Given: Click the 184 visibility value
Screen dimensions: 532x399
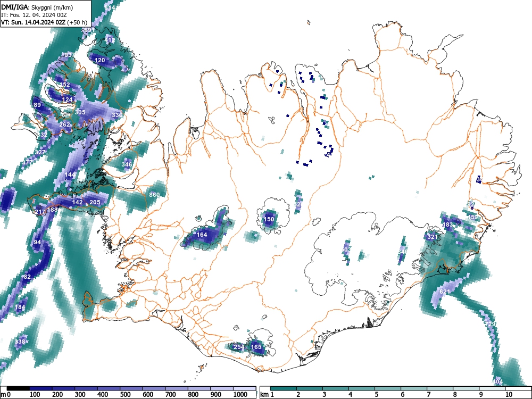Looking at the screenshot, I should (20, 307).
